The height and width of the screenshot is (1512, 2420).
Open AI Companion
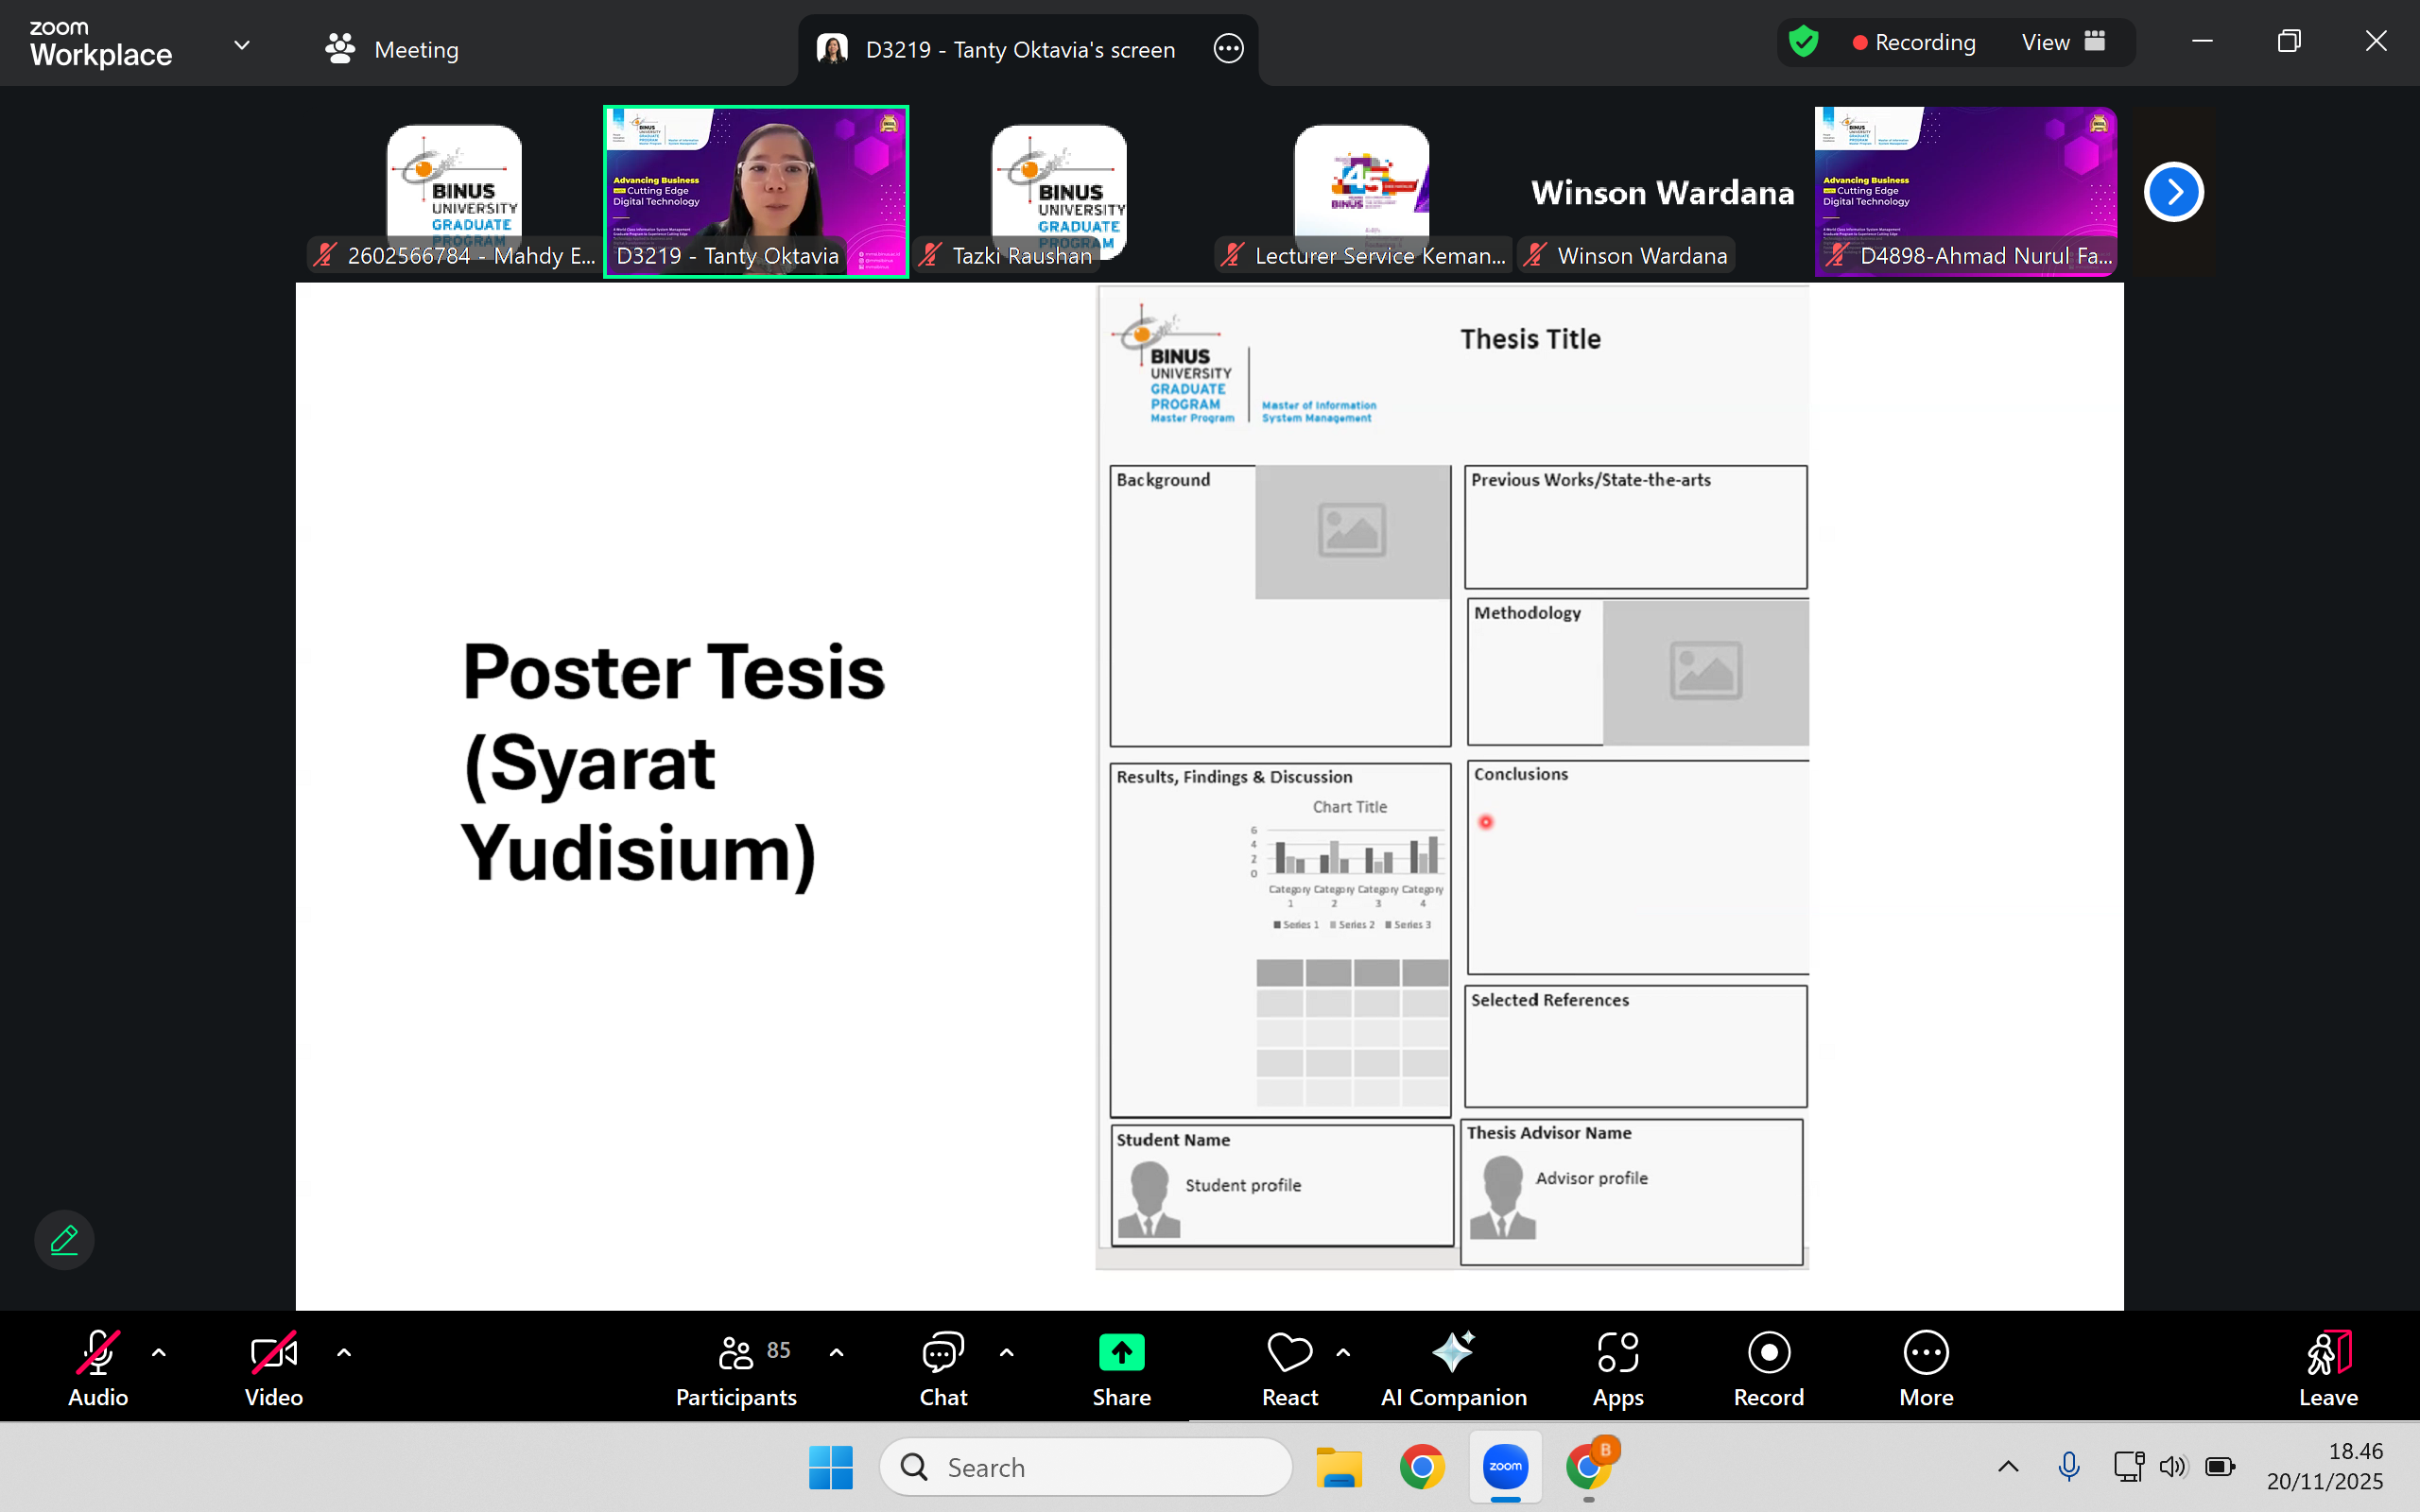click(1453, 1369)
